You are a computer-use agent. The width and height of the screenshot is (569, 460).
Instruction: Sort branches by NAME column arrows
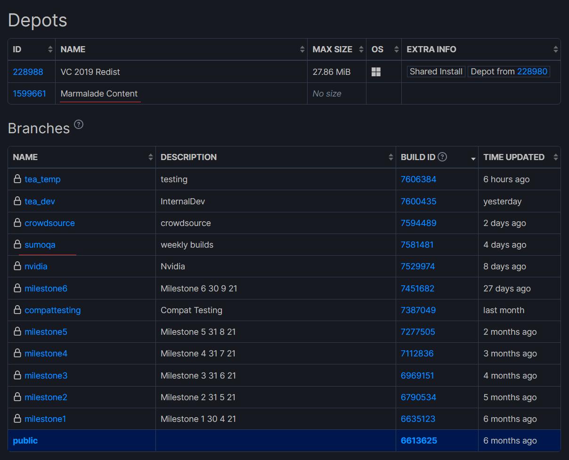tap(151, 157)
